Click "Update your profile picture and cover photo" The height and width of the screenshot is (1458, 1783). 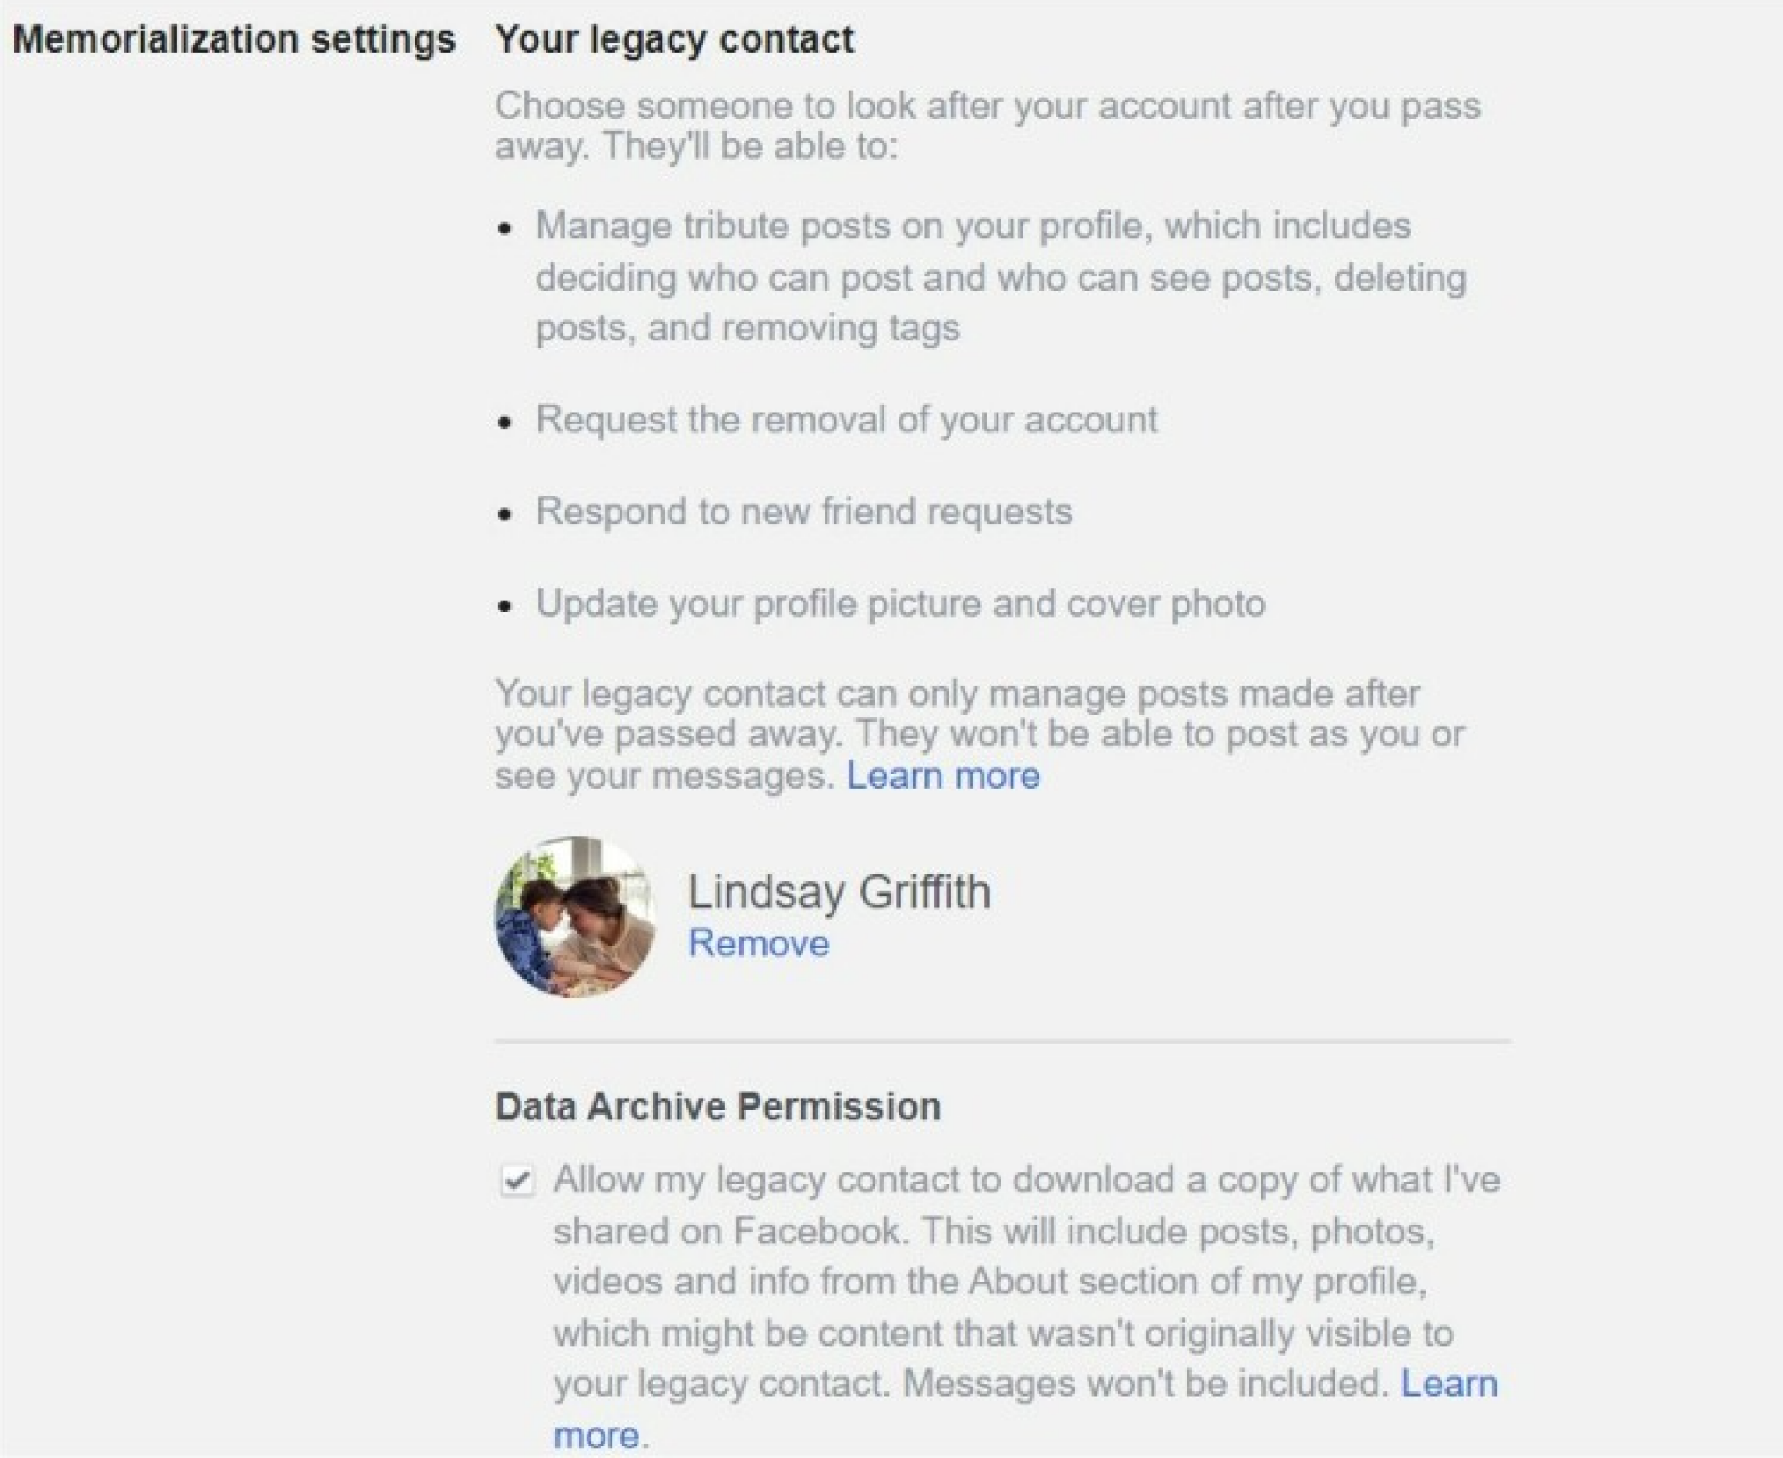tap(900, 604)
